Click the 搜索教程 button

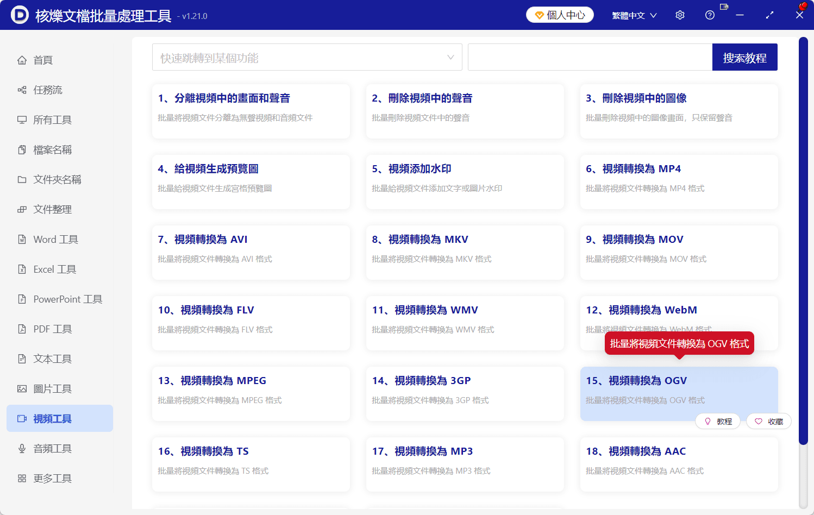(745, 57)
